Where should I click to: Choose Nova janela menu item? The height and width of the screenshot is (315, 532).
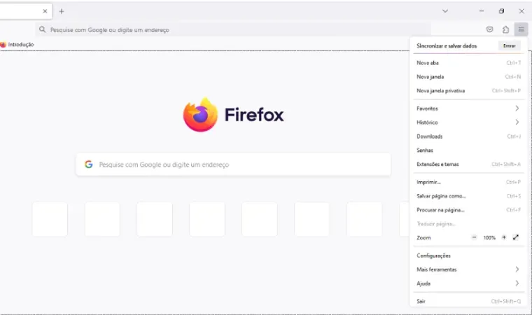click(x=468, y=77)
